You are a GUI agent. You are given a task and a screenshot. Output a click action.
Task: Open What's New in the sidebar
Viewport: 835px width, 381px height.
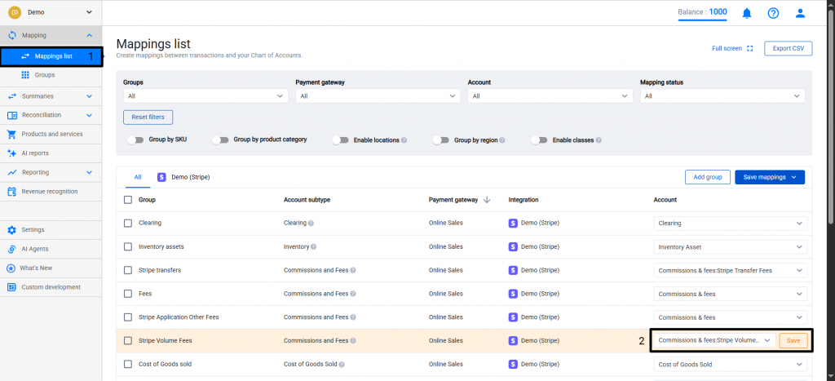click(x=37, y=268)
